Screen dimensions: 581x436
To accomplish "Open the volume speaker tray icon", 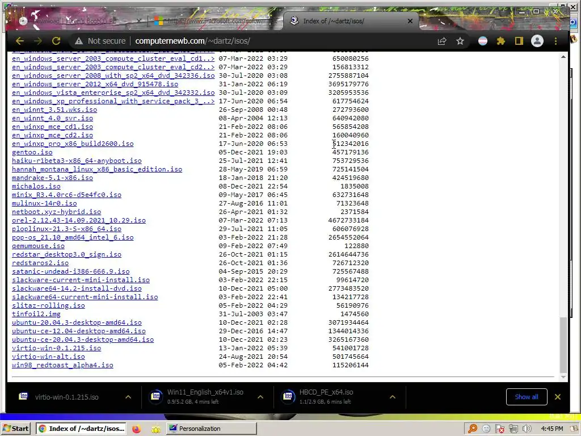I will click(x=527, y=429).
